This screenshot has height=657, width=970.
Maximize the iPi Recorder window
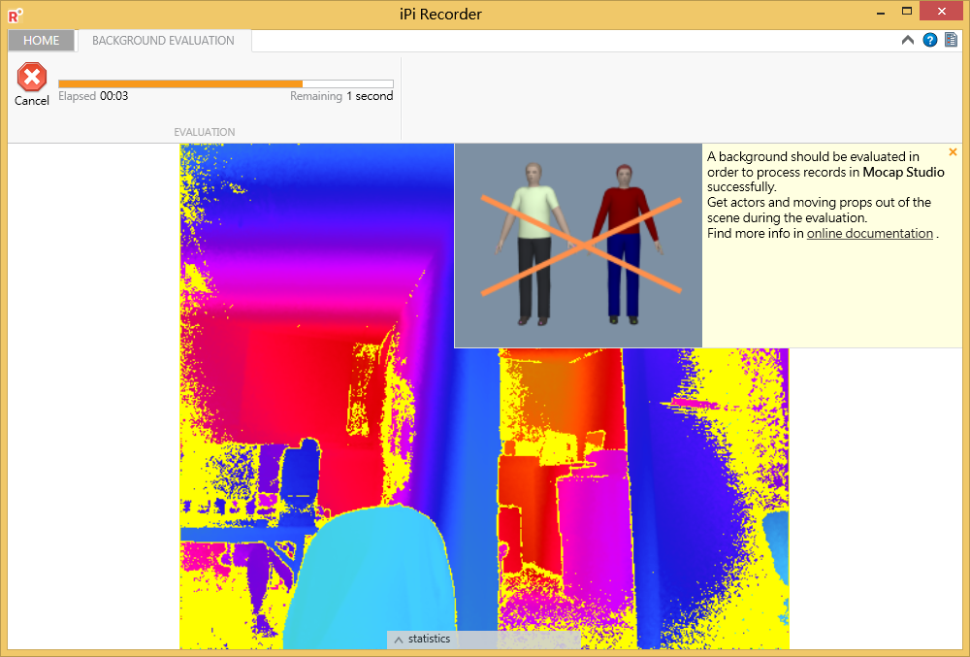click(906, 12)
